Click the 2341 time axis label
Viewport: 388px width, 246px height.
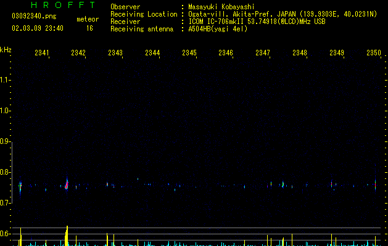[42, 53]
